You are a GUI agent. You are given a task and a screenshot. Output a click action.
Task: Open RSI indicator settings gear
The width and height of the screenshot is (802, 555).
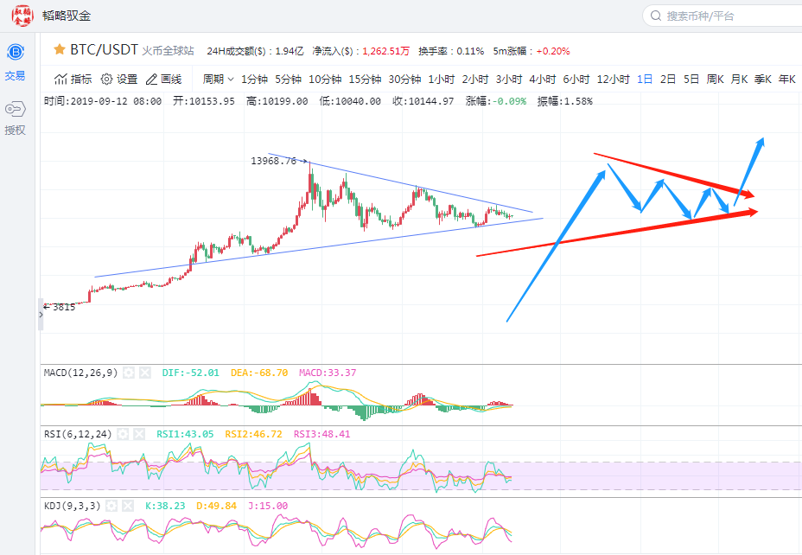(x=123, y=434)
